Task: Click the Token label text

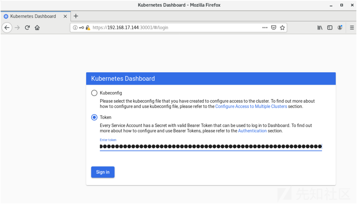Action: coord(106,117)
